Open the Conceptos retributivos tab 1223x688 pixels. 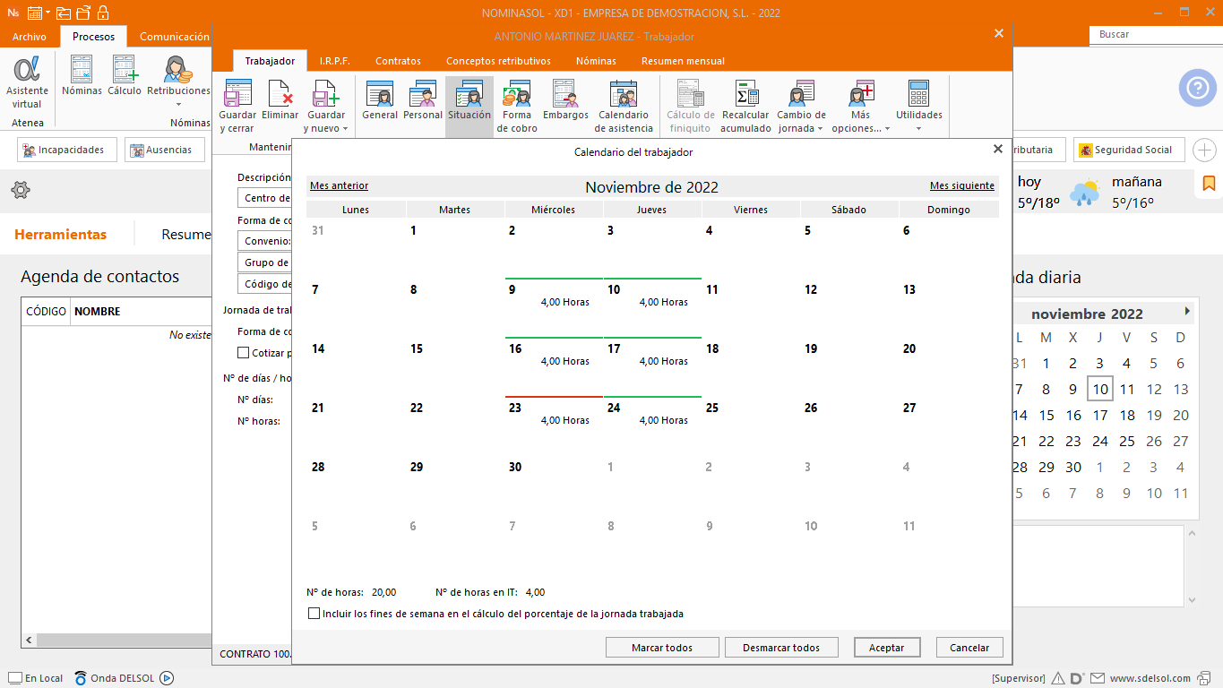[498, 61]
